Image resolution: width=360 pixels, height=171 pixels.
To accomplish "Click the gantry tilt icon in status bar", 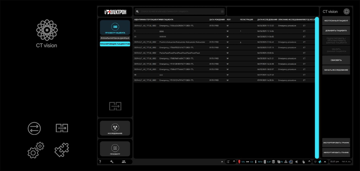I will [265, 162].
